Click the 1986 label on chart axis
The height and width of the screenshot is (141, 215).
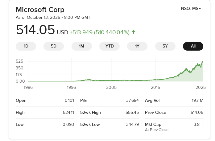[28, 87]
